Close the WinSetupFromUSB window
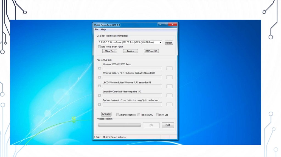 pyautogui.click(x=173, y=24)
